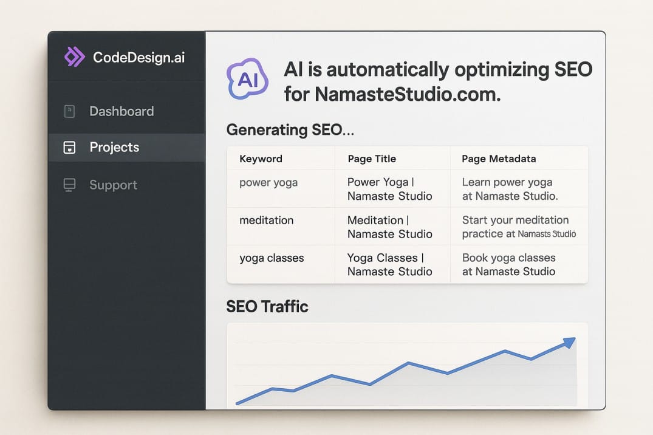Click the arrowhead at the traffic line end
The width and height of the screenshot is (653, 435).
click(570, 343)
